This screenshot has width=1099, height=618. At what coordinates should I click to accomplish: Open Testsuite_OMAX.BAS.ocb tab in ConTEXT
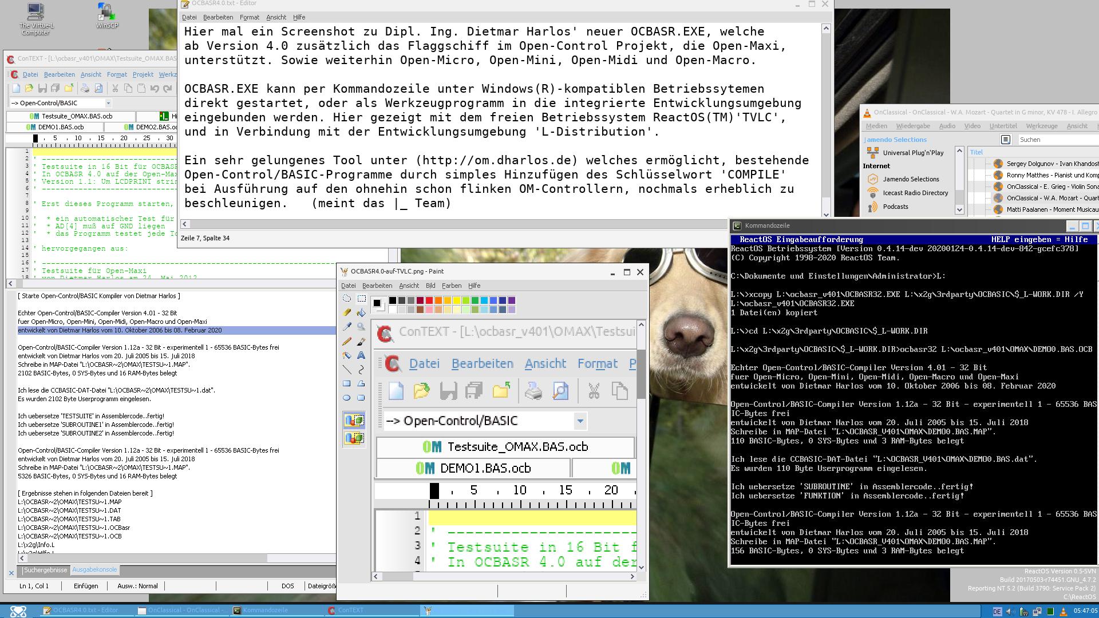[x=71, y=116]
